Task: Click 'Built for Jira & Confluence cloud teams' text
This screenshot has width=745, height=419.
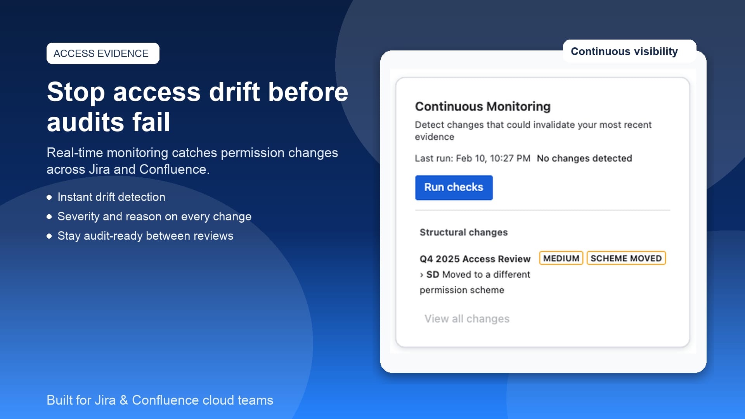Action: [160, 400]
